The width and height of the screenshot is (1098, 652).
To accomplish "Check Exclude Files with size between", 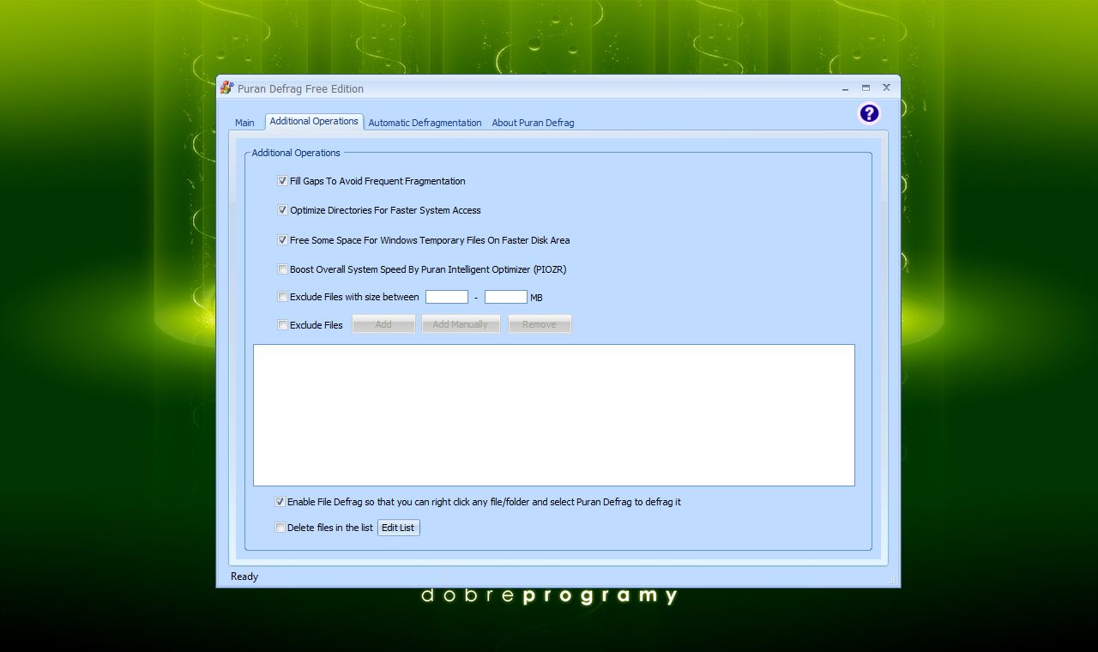I will tap(282, 297).
